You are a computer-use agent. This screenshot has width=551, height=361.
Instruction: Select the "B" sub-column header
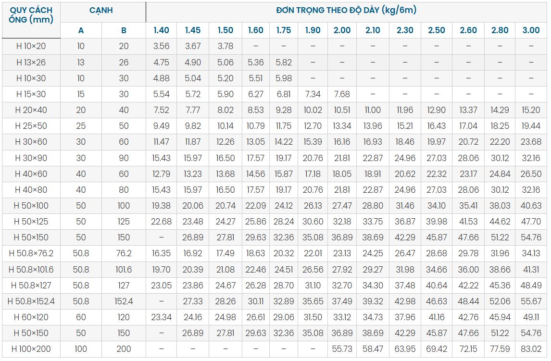pyautogui.click(x=124, y=31)
